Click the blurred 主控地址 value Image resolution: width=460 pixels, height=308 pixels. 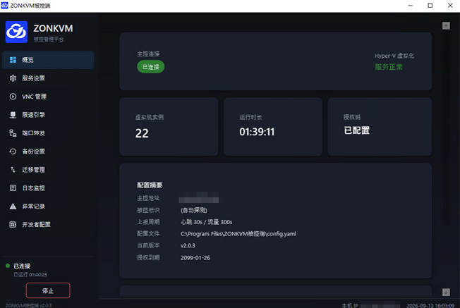click(x=199, y=197)
